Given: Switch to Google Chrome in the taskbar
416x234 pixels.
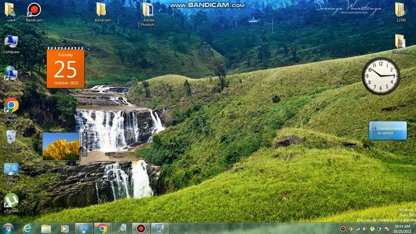Looking at the screenshot, I should tap(102, 229).
